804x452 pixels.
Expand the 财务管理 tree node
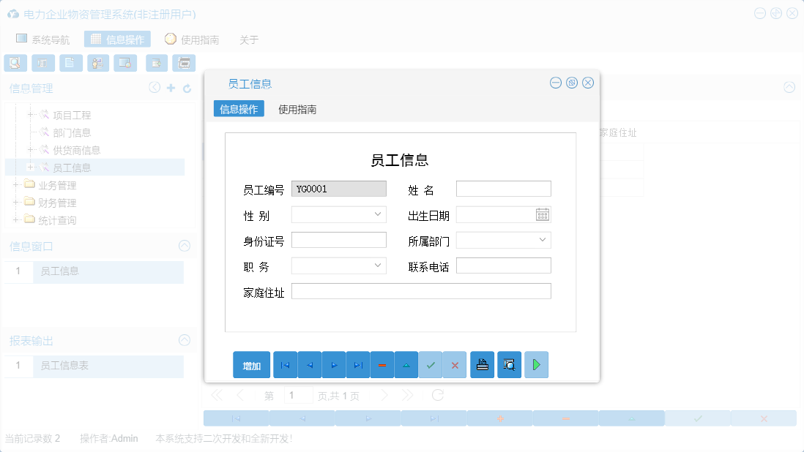(16, 203)
